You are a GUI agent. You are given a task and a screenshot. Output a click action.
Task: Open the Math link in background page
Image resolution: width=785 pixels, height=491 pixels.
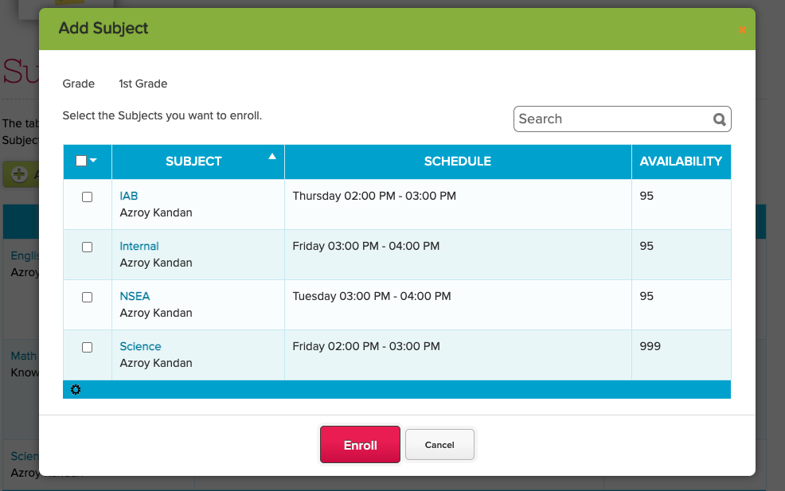24,356
